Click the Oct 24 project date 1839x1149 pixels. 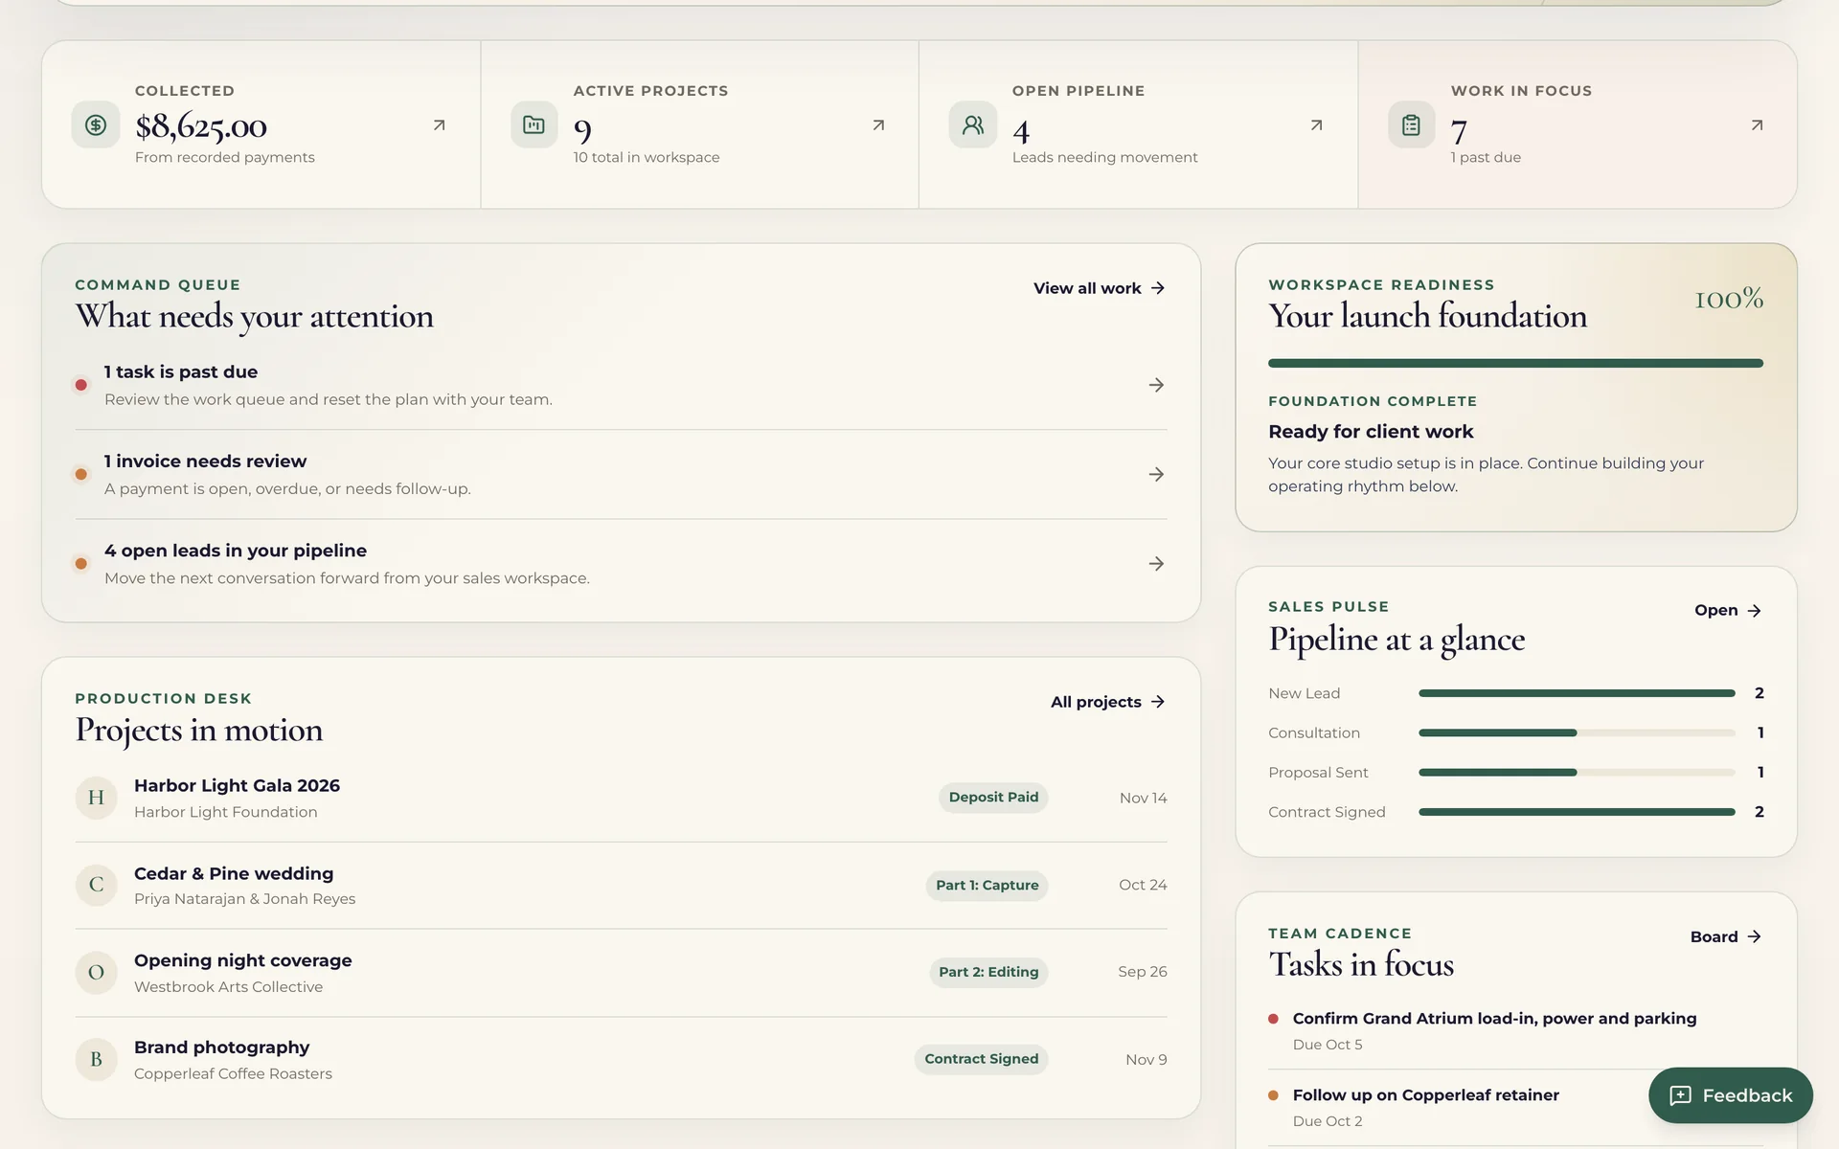1143,886
